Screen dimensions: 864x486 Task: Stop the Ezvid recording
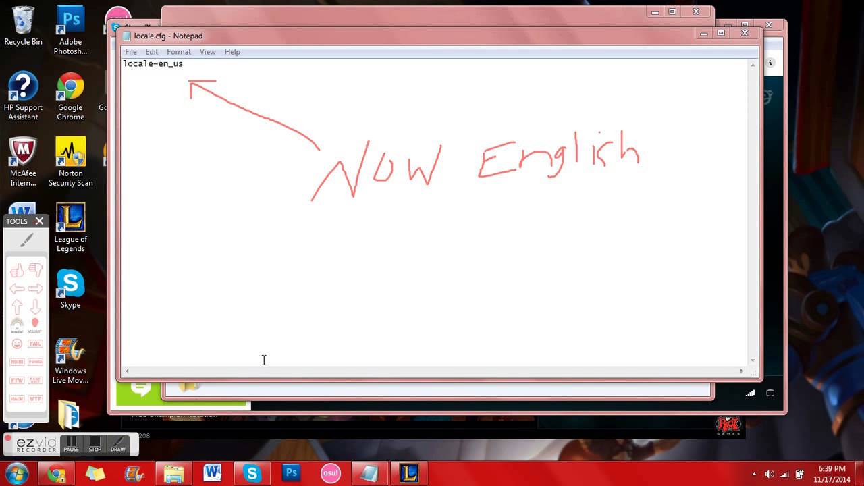pyautogui.click(x=94, y=444)
